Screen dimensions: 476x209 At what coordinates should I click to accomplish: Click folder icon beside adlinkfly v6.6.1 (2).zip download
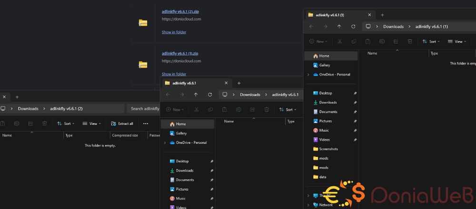tap(143, 22)
